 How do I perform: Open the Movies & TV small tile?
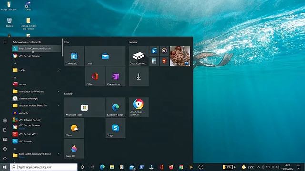coord(154,51)
